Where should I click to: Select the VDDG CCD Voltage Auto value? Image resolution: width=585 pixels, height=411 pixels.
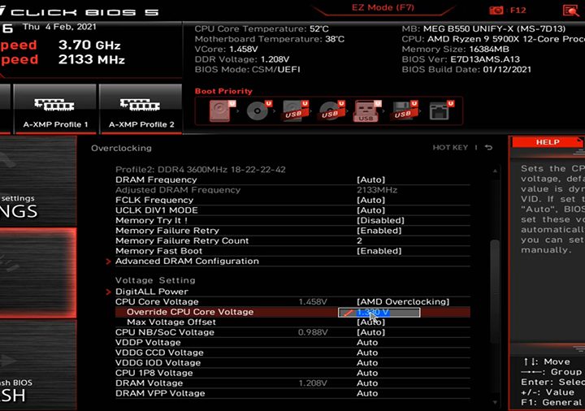(367, 353)
